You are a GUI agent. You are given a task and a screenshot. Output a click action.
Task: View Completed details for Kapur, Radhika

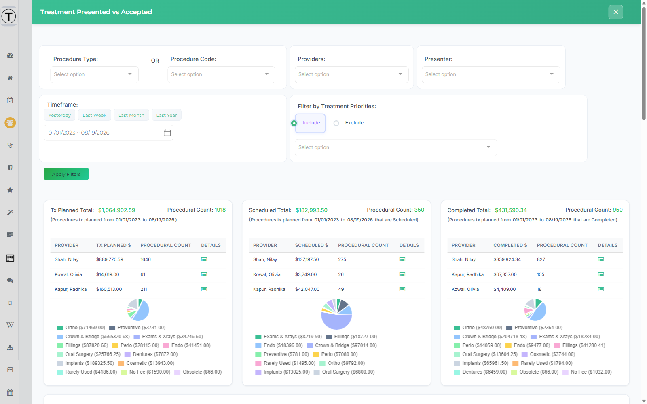tap(601, 274)
